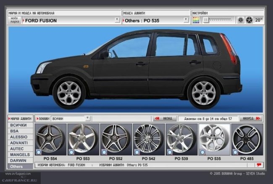The width and height of the screenshot is (273, 184).
Task: Zoom PO 554 rim with magnifier icon
Action: pyautogui.click(x=39, y=152)
